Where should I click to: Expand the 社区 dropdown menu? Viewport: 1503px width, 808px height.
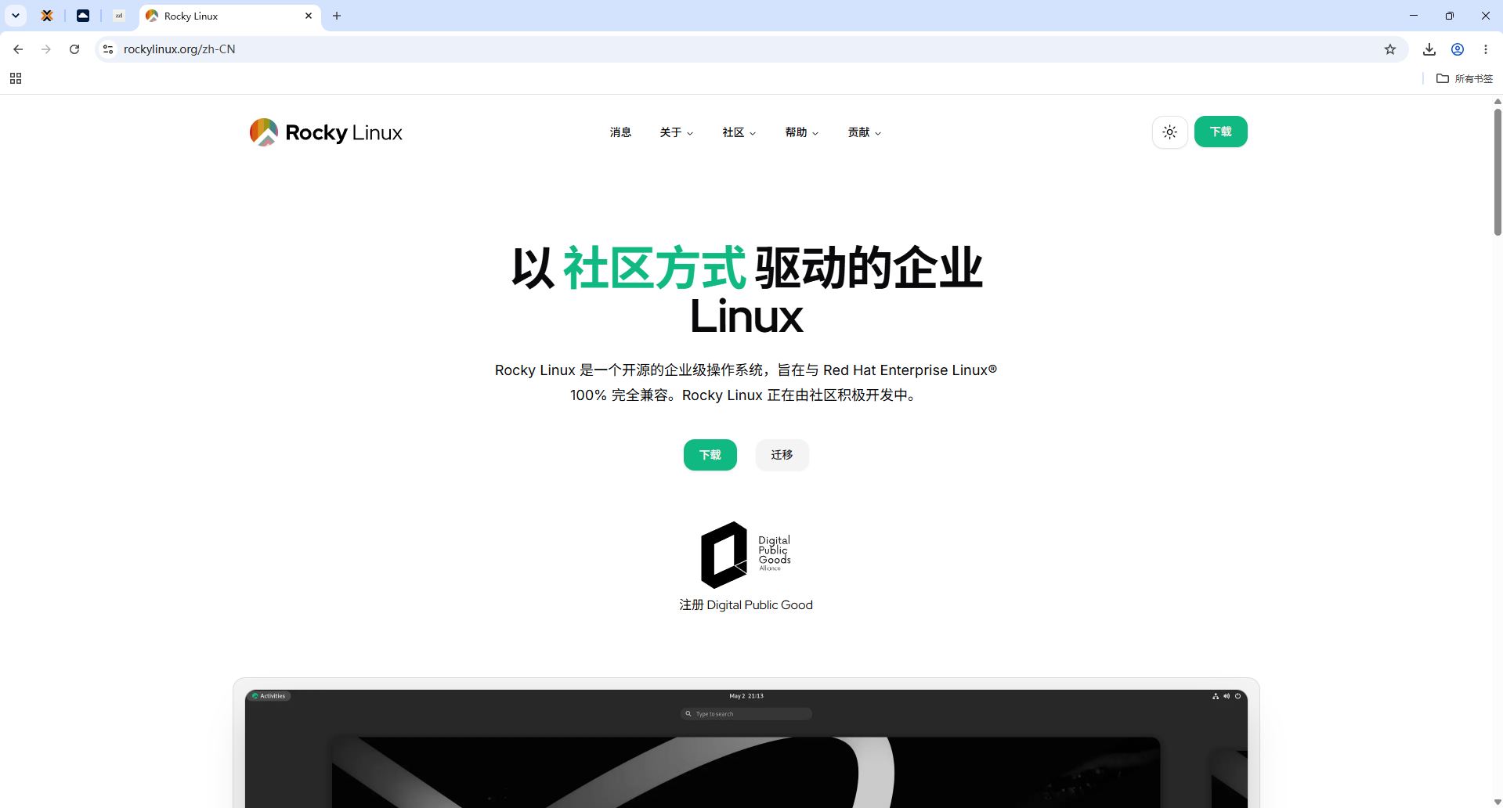[x=739, y=132]
